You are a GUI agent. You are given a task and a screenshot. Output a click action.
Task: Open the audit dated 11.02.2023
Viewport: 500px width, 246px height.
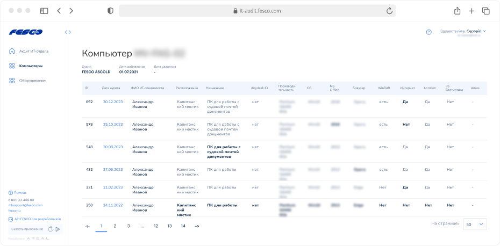coord(113,187)
